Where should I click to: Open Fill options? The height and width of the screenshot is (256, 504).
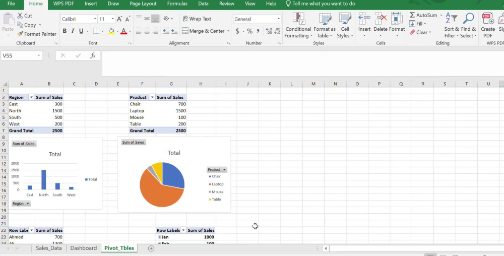click(418, 24)
